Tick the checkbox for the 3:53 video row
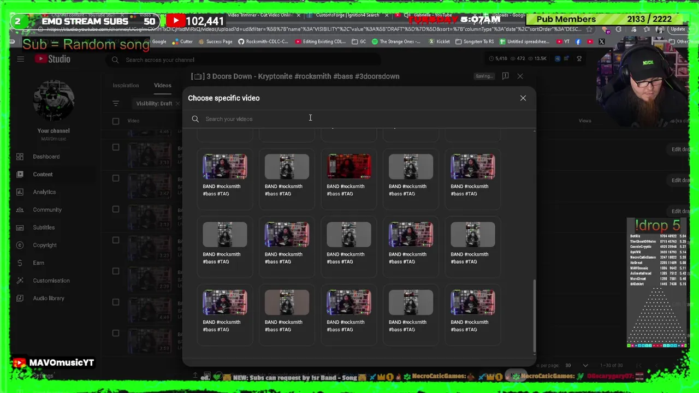699x393 pixels. pos(116,334)
